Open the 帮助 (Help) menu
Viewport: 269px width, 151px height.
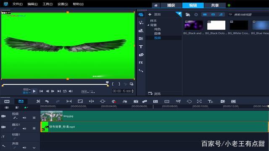click(78, 4)
